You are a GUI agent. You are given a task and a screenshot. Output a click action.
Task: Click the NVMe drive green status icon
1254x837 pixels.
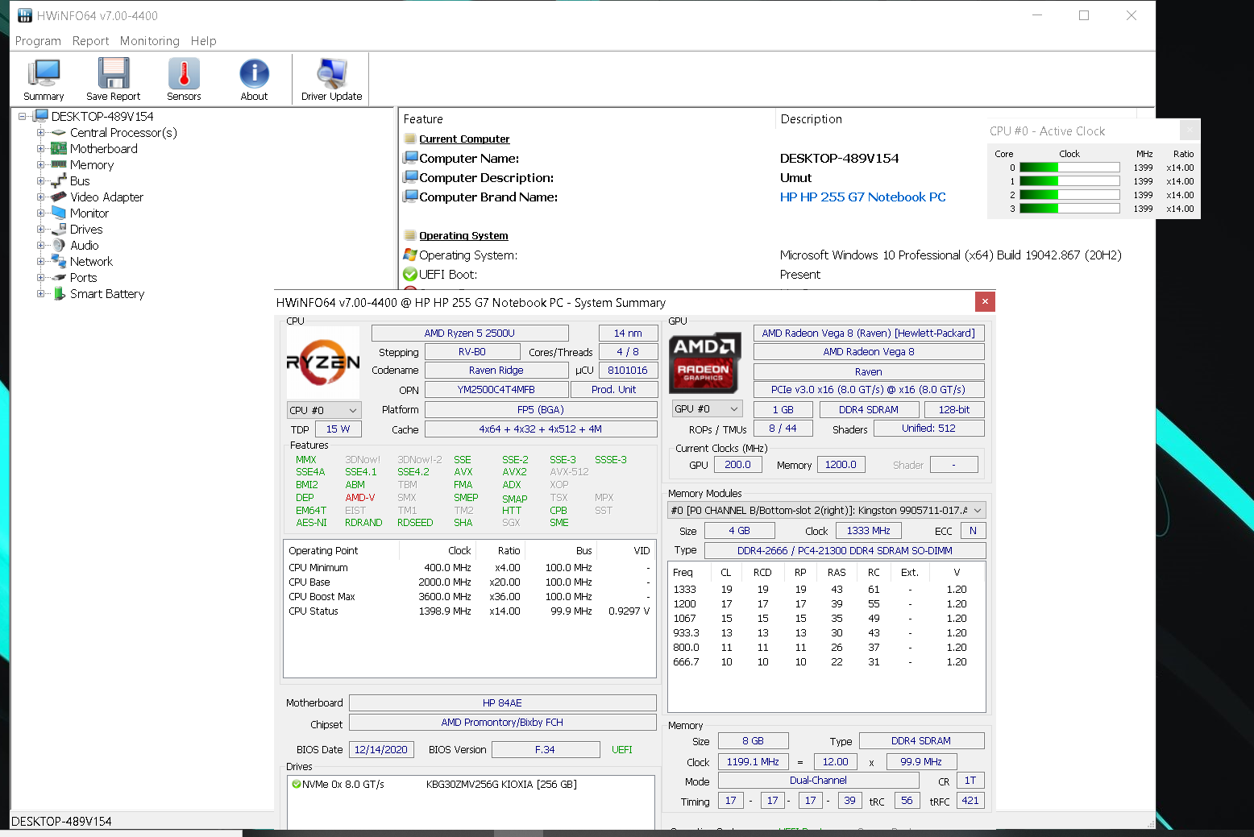click(297, 785)
